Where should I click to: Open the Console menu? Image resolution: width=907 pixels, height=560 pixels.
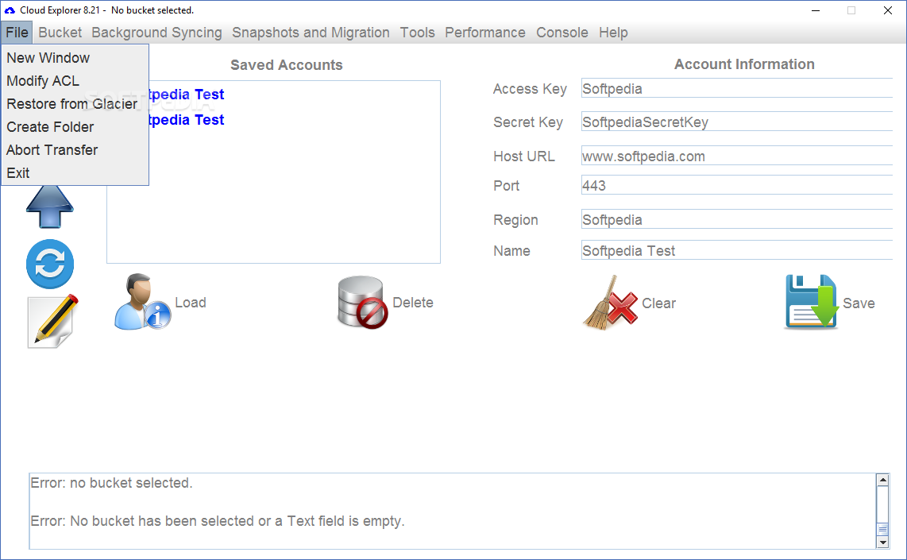[x=562, y=33]
